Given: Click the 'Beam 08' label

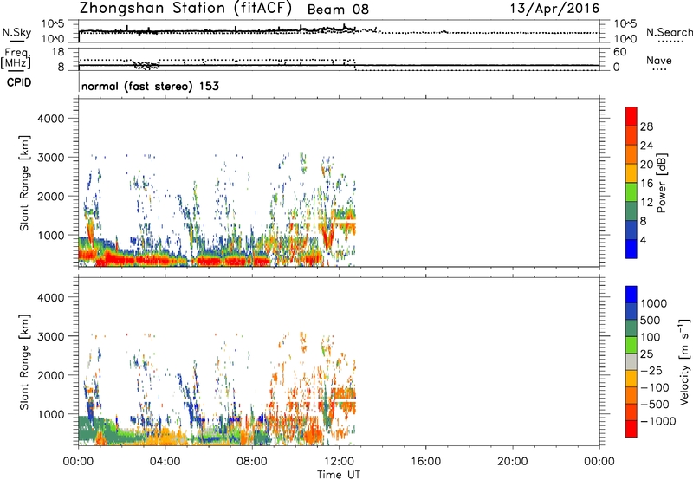Looking at the screenshot, I should [x=338, y=10].
